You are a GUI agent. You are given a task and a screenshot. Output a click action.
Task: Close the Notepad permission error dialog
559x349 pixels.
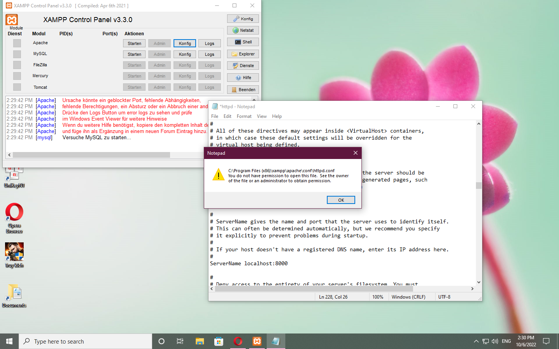point(355,153)
